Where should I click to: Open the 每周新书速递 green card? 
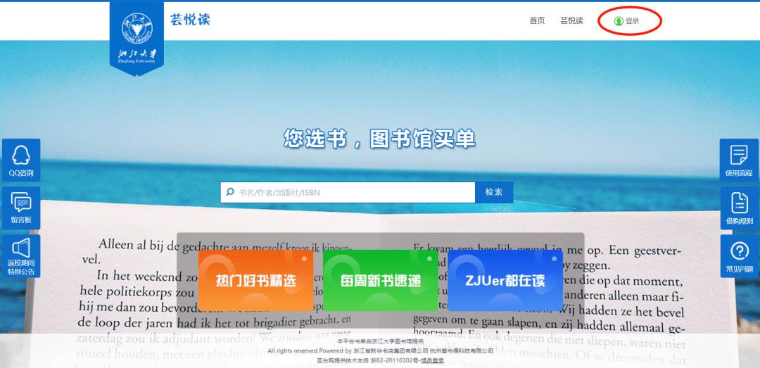coord(380,280)
